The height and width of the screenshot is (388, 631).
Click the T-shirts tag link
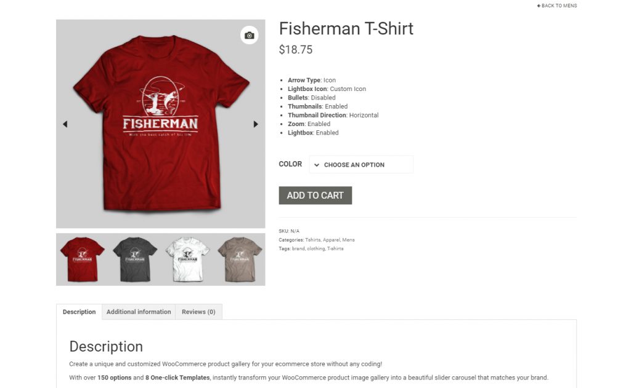pos(335,248)
